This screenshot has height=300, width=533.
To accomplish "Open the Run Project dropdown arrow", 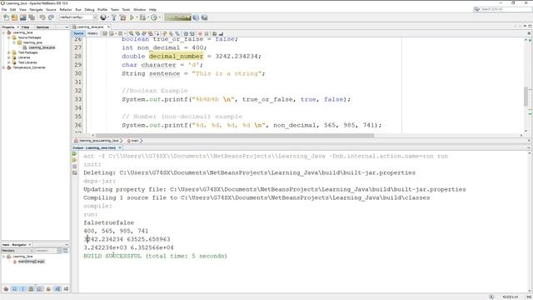I will click(x=137, y=17).
